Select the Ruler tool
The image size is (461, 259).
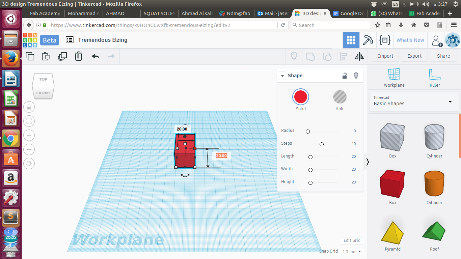(x=435, y=78)
